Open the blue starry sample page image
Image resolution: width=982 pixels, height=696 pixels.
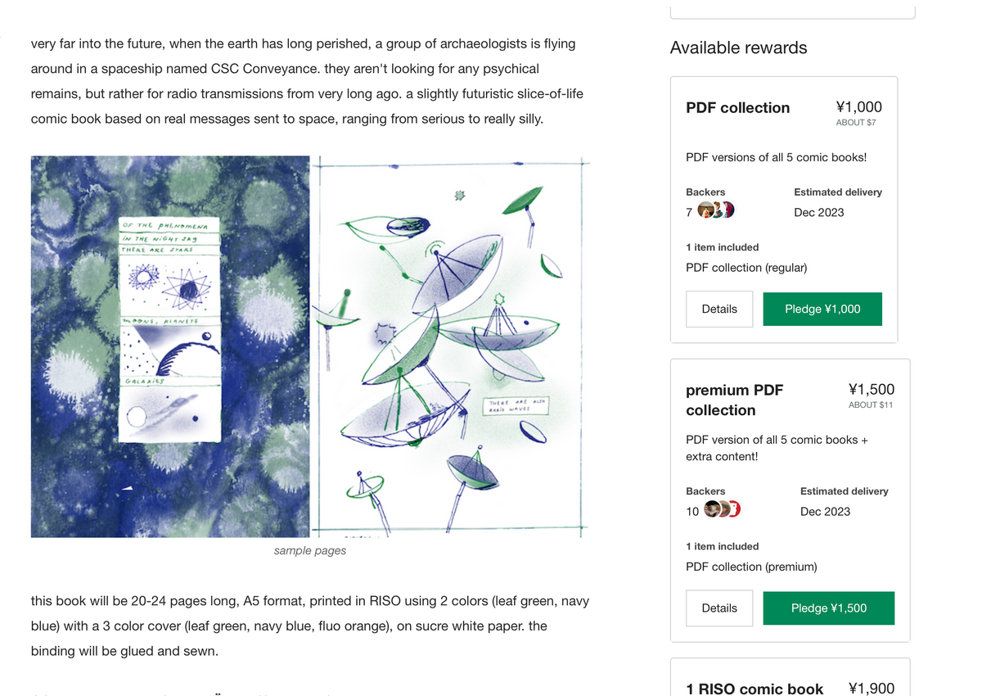pyautogui.click(x=170, y=346)
